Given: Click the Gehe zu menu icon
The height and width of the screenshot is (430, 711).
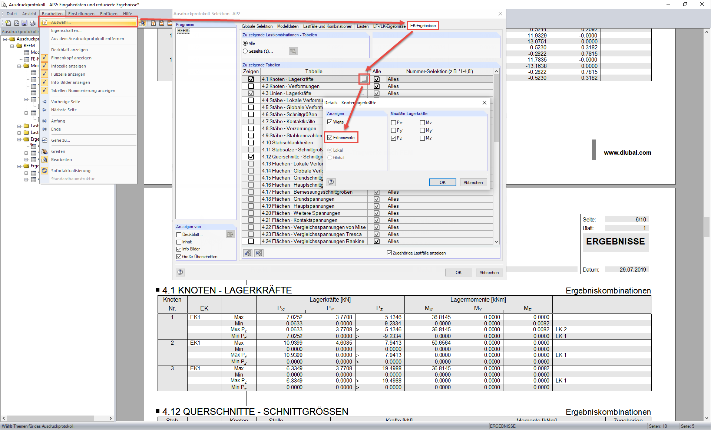Looking at the screenshot, I should [x=44, y=140].
